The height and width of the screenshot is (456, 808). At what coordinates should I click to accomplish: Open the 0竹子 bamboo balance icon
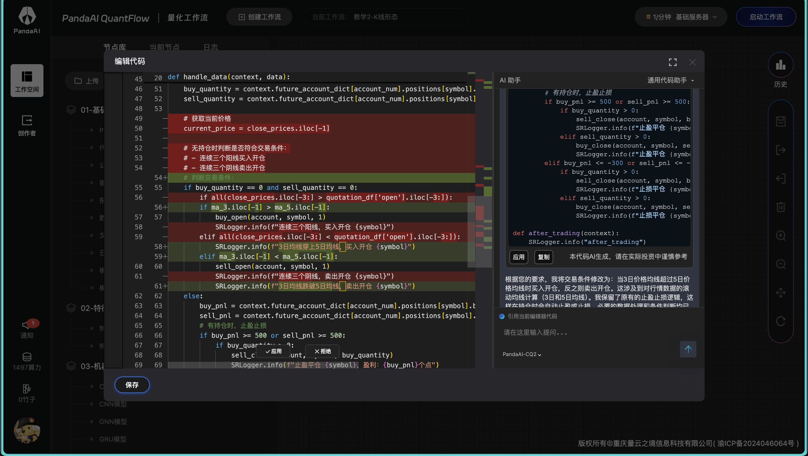pyautogui.click(x=27, y=393)
